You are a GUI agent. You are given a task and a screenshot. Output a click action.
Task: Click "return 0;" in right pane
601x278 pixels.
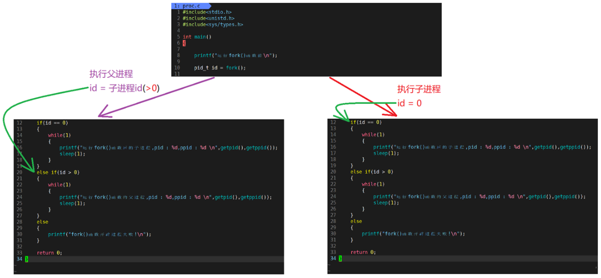click(x=363, y=252)
